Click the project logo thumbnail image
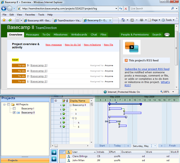180x163 pixels. pyautogui.click(x=132, y=47)
